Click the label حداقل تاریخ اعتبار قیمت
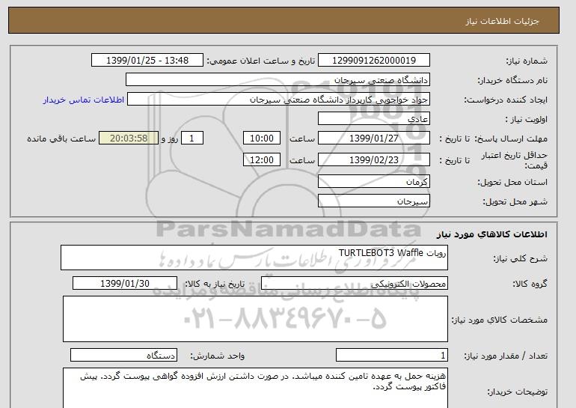The width and height of the screenshot is (576, 408). 515,160
